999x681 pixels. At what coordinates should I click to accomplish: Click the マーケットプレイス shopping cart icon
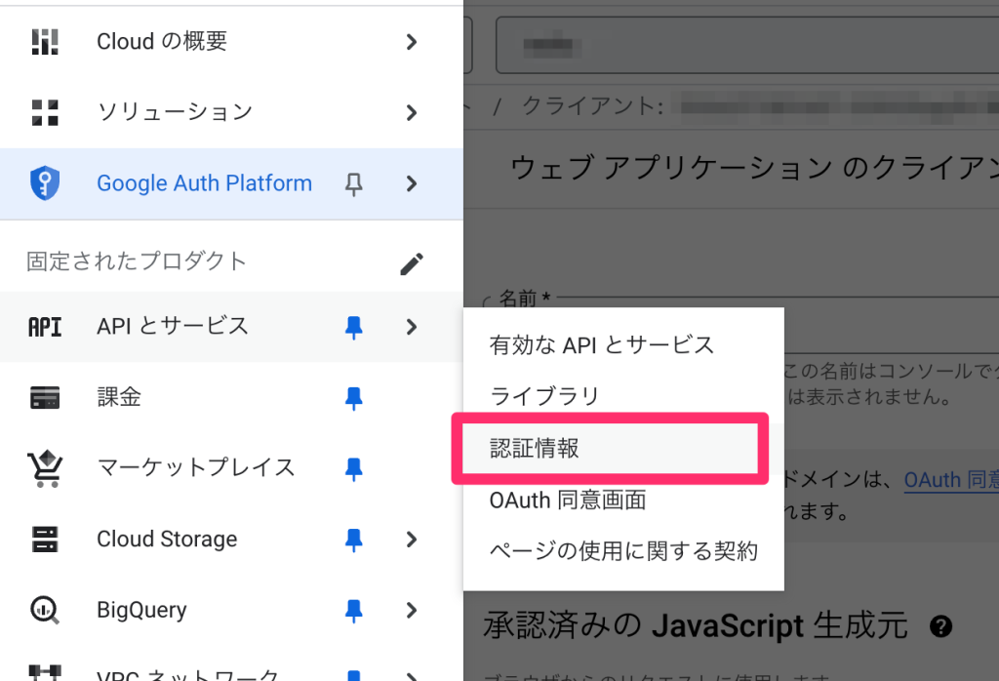45,468
